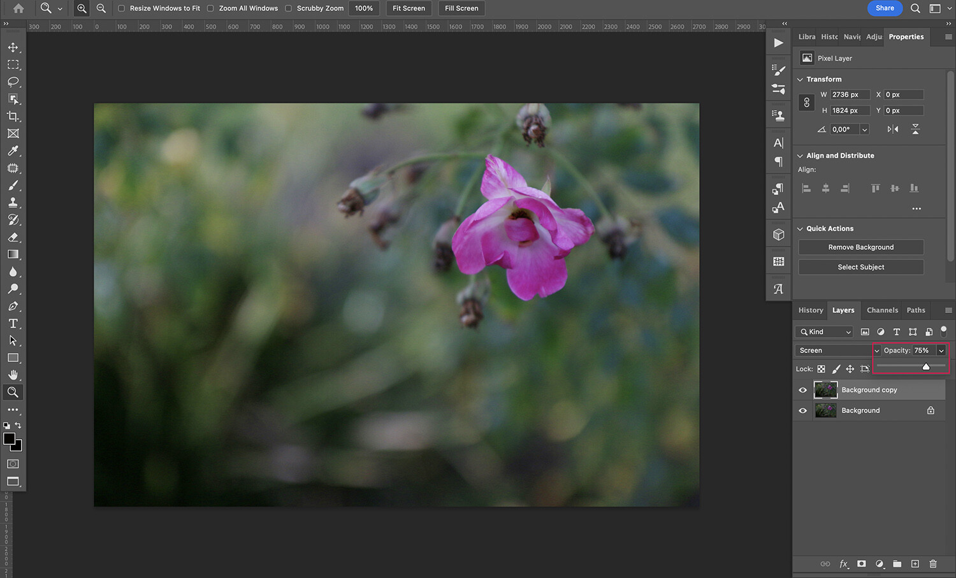Screen dimensions: 956x578
Task: Open the Kind filter dropdown
Action: 823,331
